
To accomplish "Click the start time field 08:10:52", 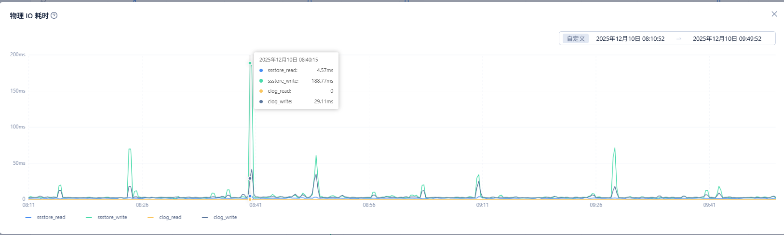I will tap(630, 38).
